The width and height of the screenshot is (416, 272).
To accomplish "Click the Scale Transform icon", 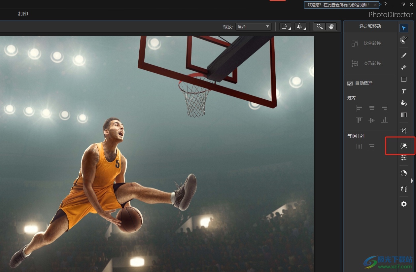I will point(355,44).
